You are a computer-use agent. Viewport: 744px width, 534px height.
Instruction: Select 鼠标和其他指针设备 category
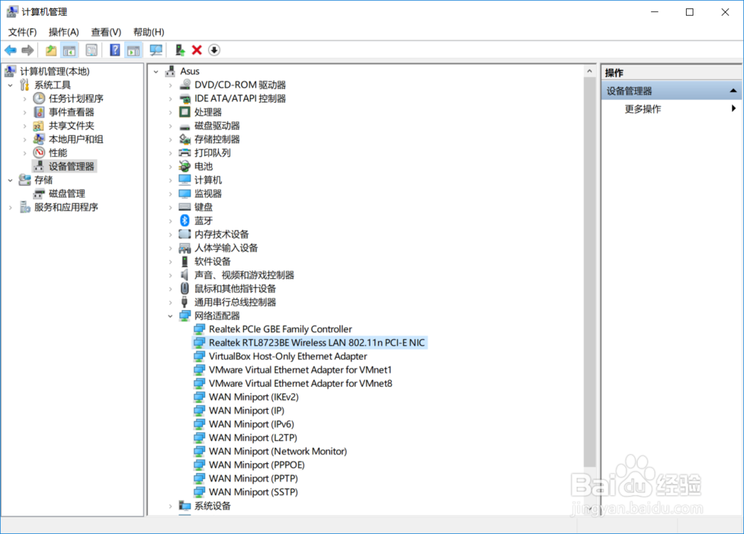tap(235, 289)
